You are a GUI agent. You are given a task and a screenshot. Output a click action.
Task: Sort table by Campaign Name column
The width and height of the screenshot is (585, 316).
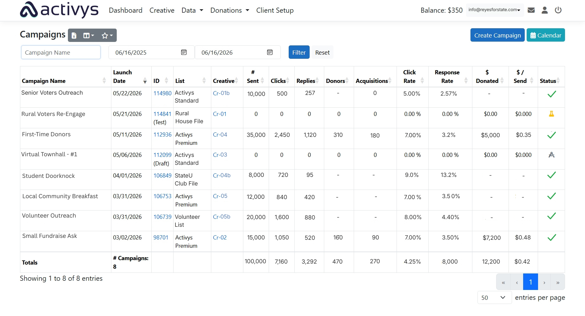pos(65,77)
